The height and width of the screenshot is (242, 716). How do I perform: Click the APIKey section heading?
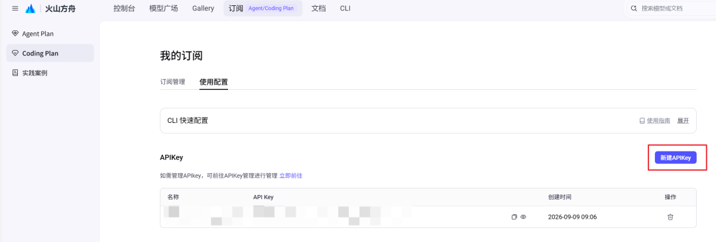(x=171, y=157)
